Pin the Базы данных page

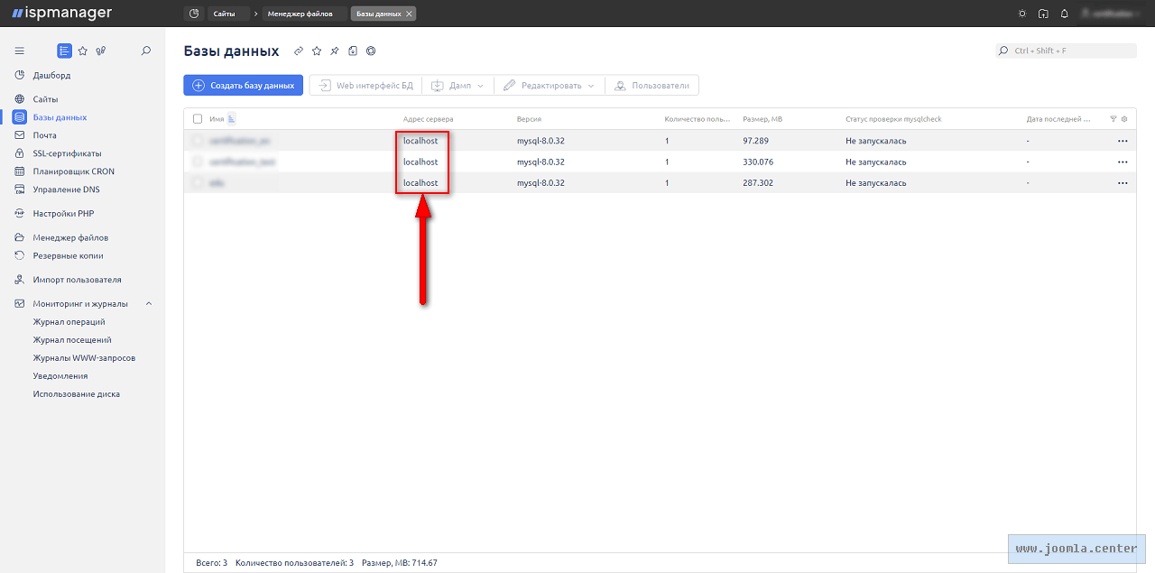point(335,51)
